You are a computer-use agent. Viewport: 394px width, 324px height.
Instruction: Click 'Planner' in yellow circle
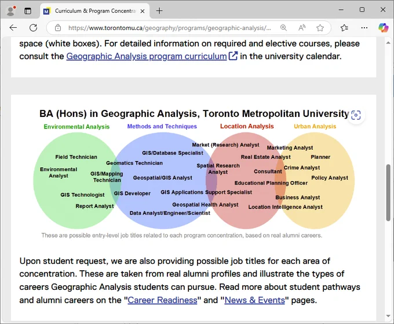pyautogui.click(x=320, y=157)
